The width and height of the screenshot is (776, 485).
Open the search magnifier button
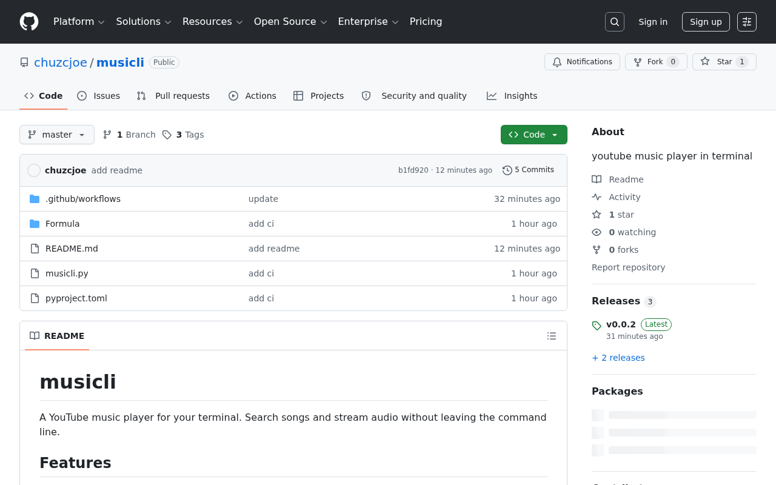615,22
